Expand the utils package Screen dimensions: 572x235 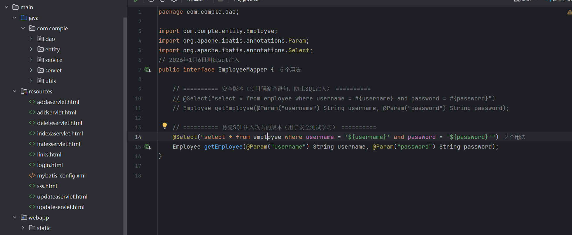coord(31,81)
